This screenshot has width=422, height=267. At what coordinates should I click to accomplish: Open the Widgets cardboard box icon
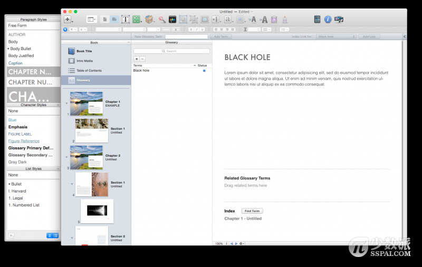tap(149, 20)
